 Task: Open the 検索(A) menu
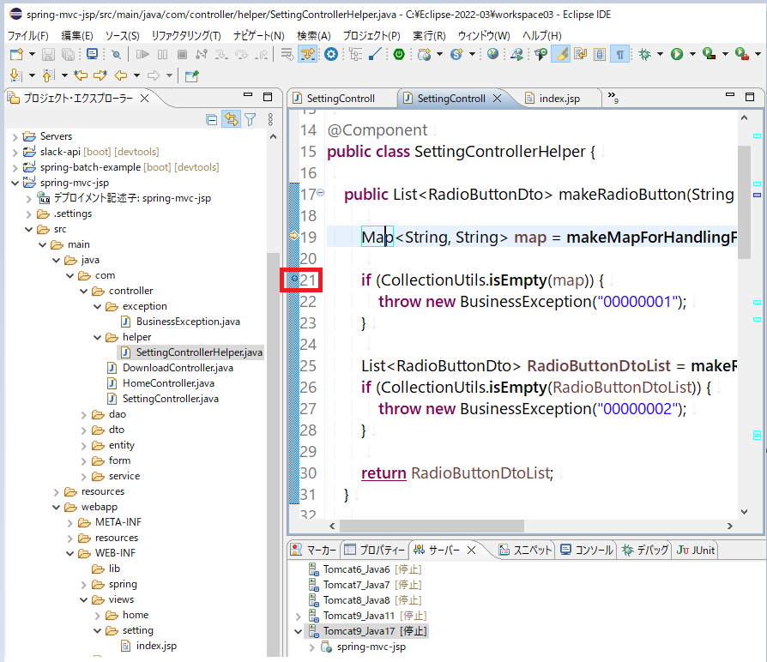(x=313, y=36)
